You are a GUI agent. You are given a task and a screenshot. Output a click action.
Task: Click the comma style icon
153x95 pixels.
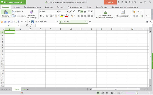pos(142,11)
